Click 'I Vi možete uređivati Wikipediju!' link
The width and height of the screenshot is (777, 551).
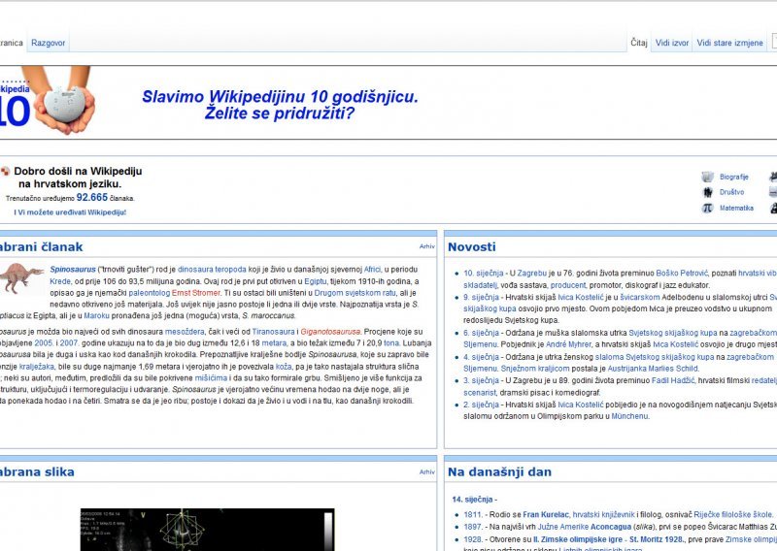click(x=70, y=212)
